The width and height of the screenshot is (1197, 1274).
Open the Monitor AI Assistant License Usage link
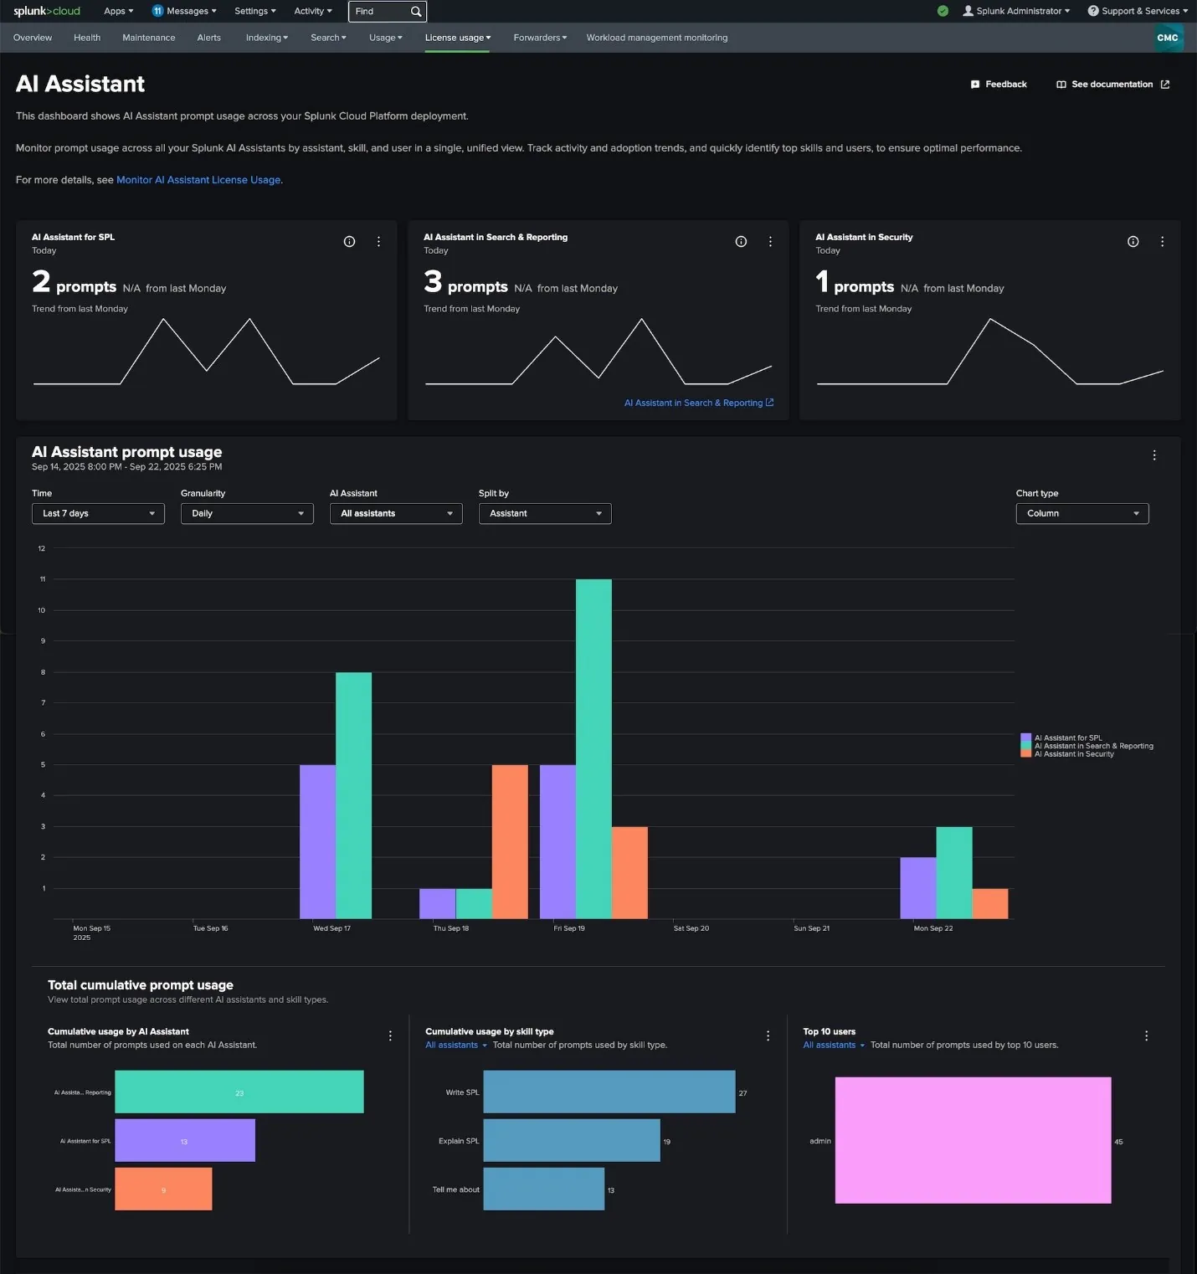(198, 179)
